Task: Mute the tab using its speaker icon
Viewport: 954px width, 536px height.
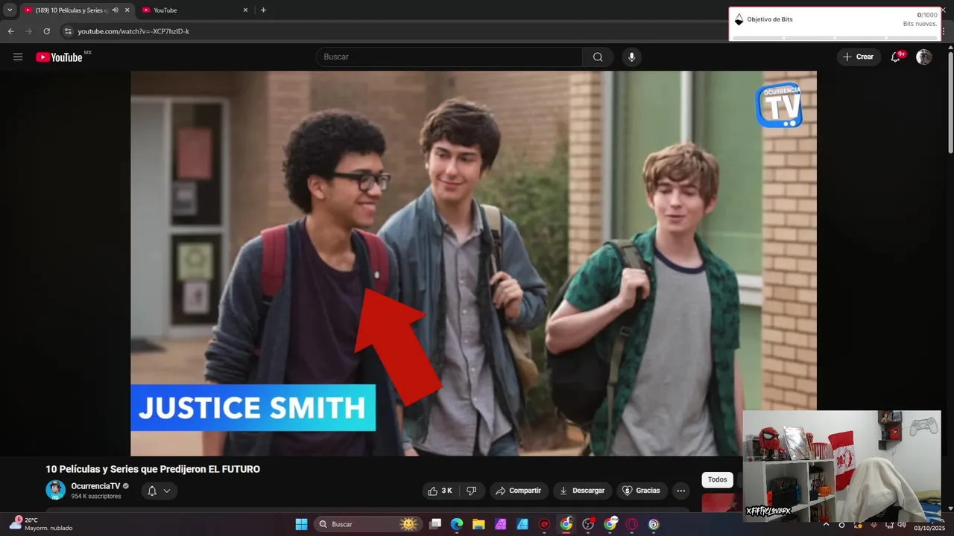Action: pyautogui.click(x=116, y=10)
